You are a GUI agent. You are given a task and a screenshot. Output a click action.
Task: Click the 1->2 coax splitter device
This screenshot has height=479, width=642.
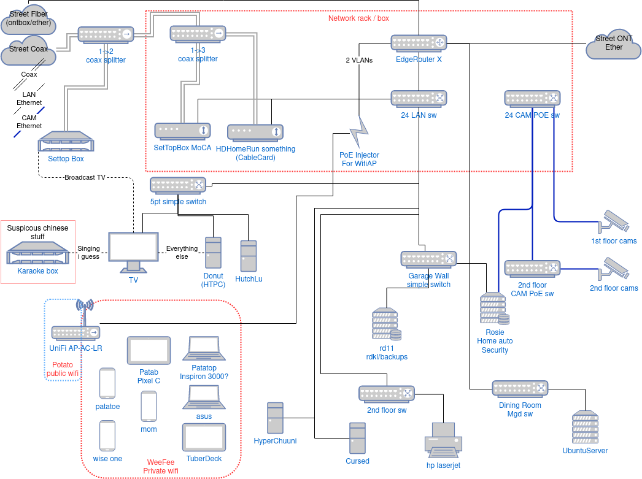click(x=106, y=35)
